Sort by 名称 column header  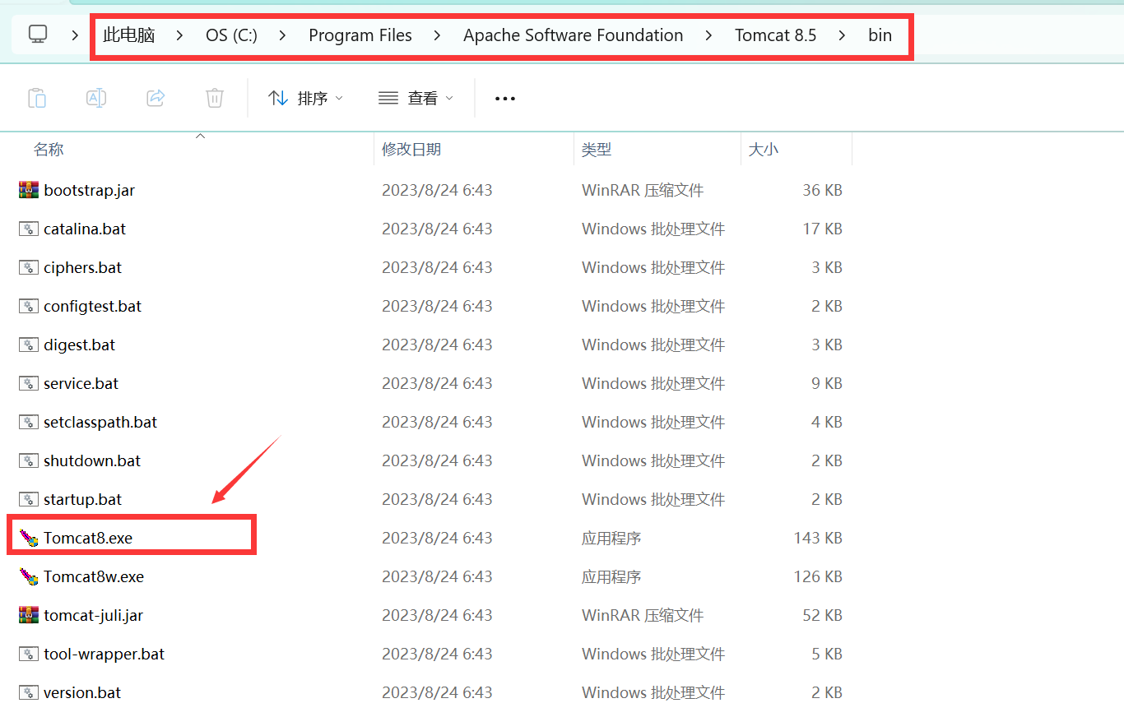49,150
